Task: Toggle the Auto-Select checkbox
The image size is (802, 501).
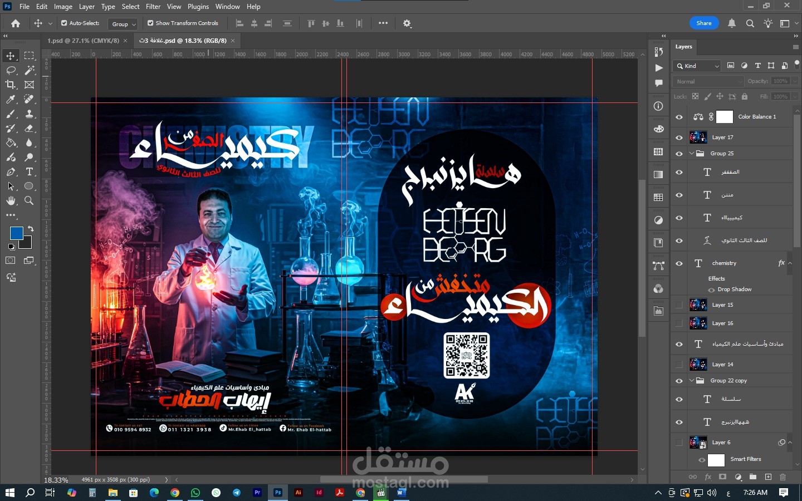Action: click(x=64, y=23)
